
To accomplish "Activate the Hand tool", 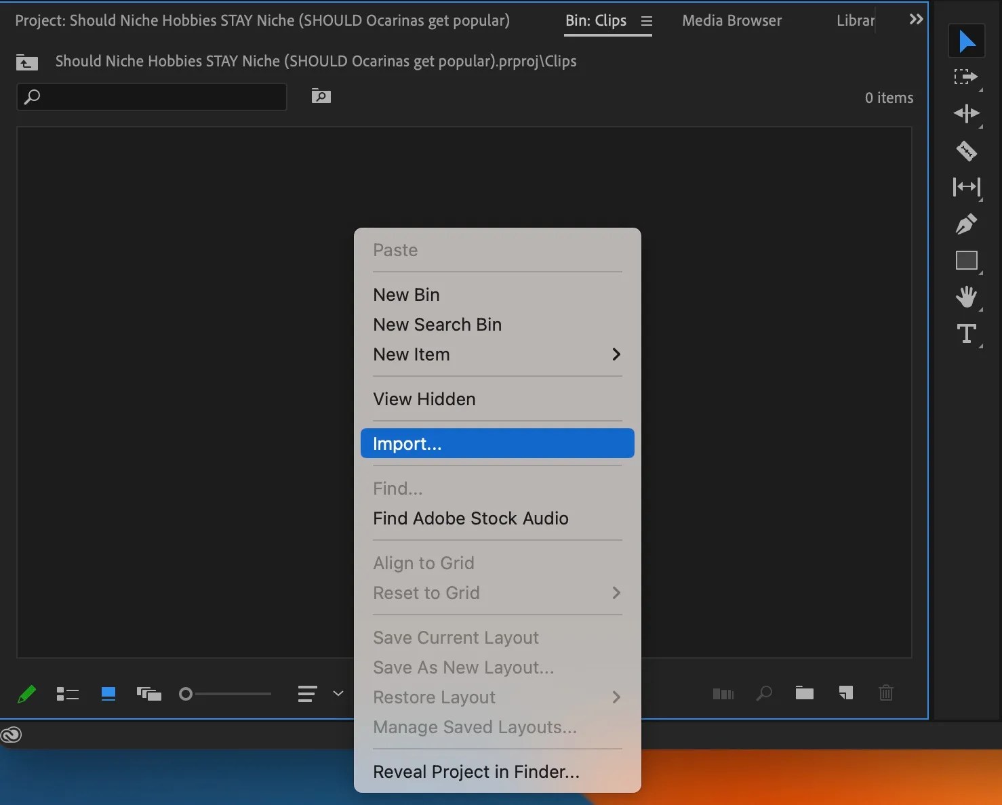I will pyautogui.click(x=966, y=297).
